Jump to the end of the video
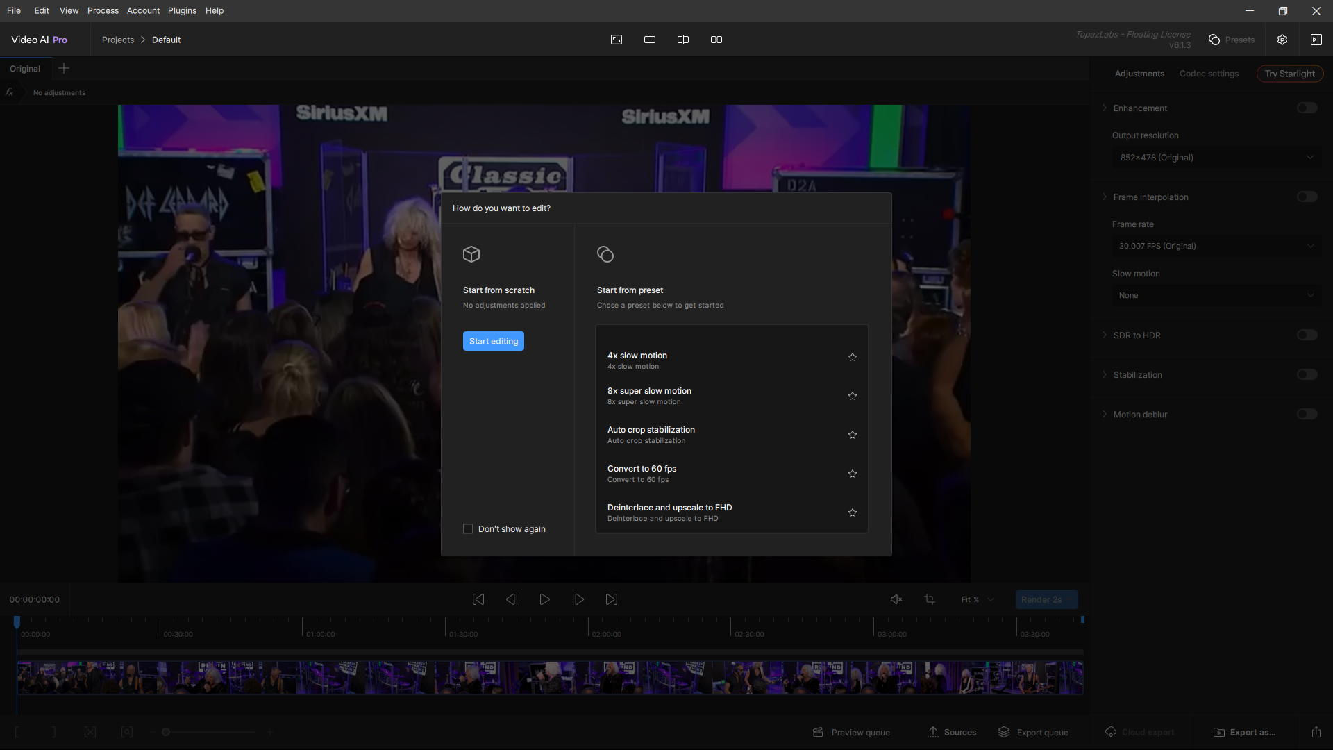The image size is (1333, 750). [612, 599]
